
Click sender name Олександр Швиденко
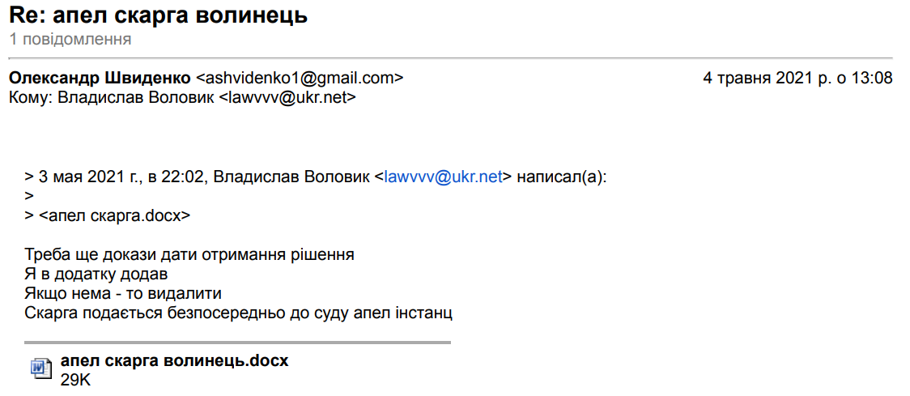[100, 79]
